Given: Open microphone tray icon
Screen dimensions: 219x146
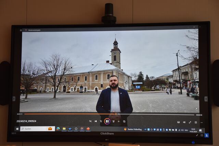Looking at the screenshot, I should click(176, 130).
